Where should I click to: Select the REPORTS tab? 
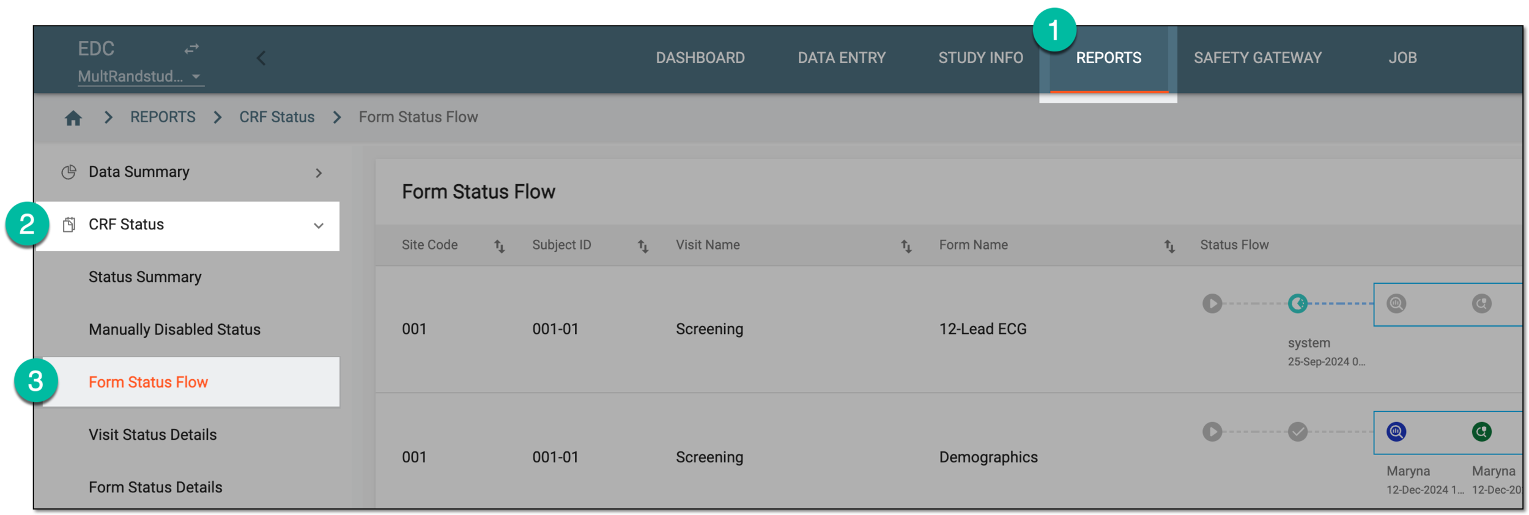coord(1108,58)
